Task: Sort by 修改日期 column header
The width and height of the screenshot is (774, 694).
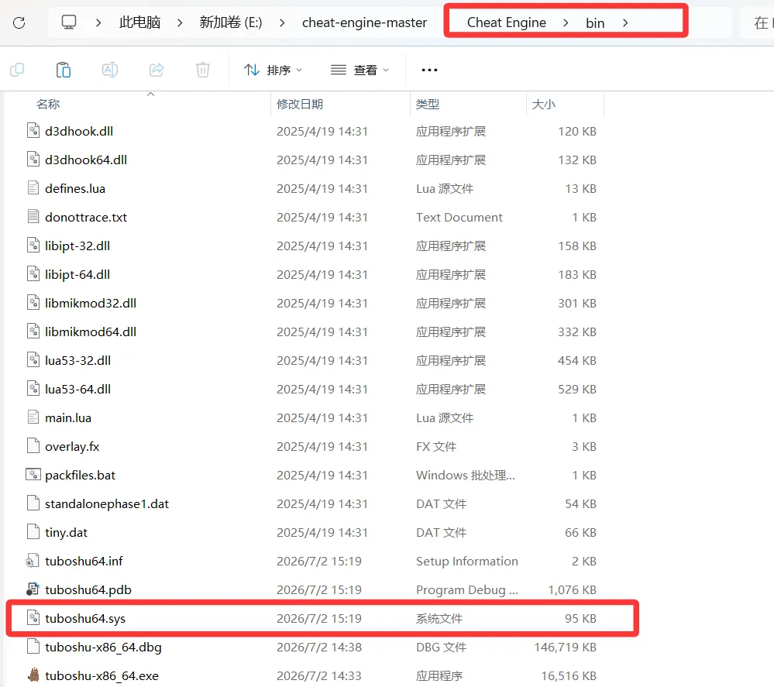Action: pos(300,104)
